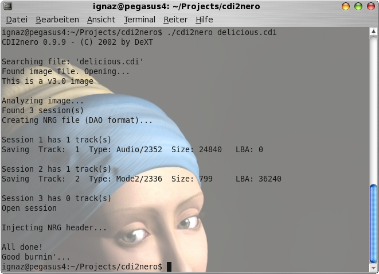
Task: Click the 'Audio/2352' track type text
Action: pyautogui.click(x=139, y=149)
